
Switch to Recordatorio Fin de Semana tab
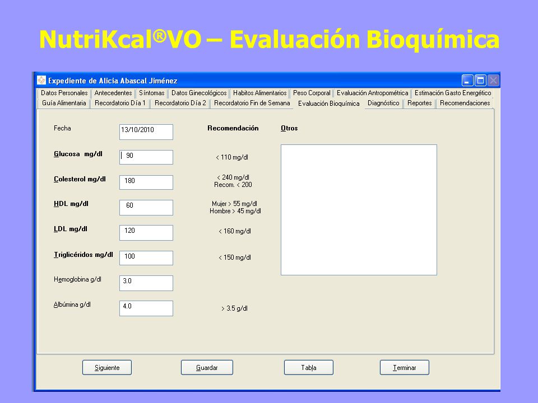click(252, 103)
